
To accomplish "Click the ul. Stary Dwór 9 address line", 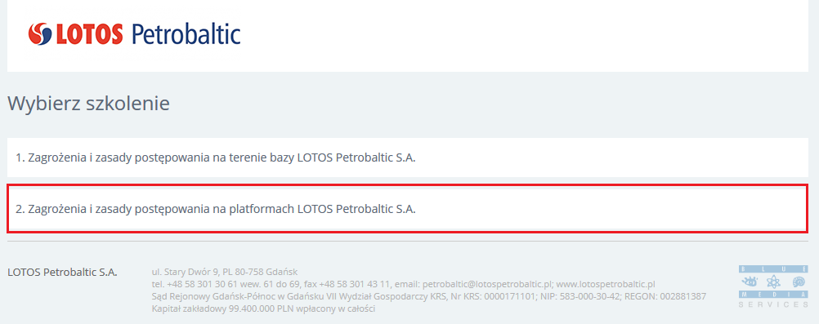I will (x=225, y=272).
